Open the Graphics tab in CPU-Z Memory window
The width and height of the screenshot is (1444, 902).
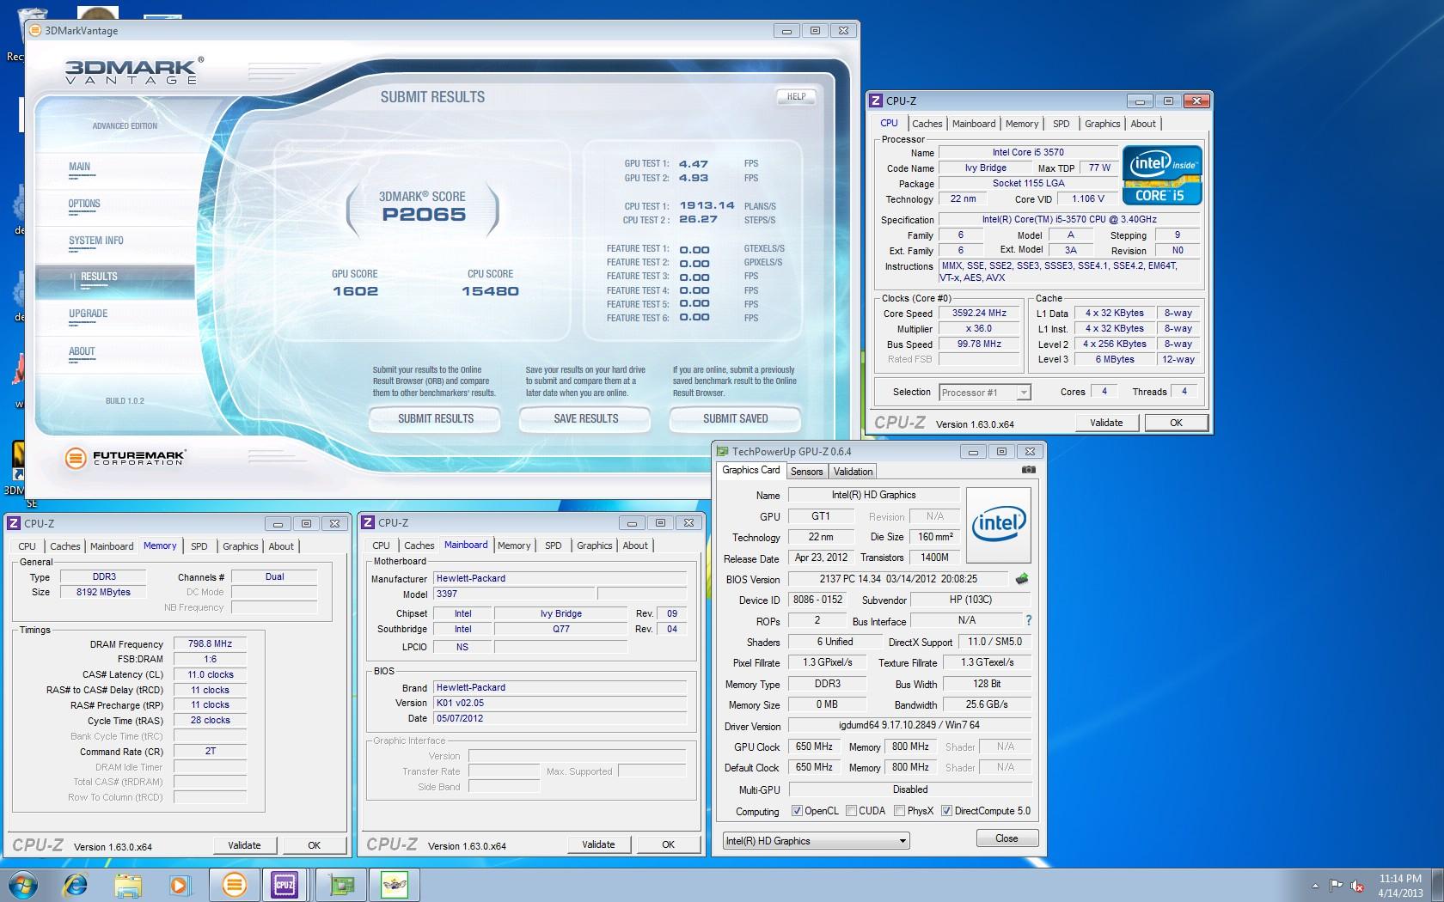click(x=240, y=546)
